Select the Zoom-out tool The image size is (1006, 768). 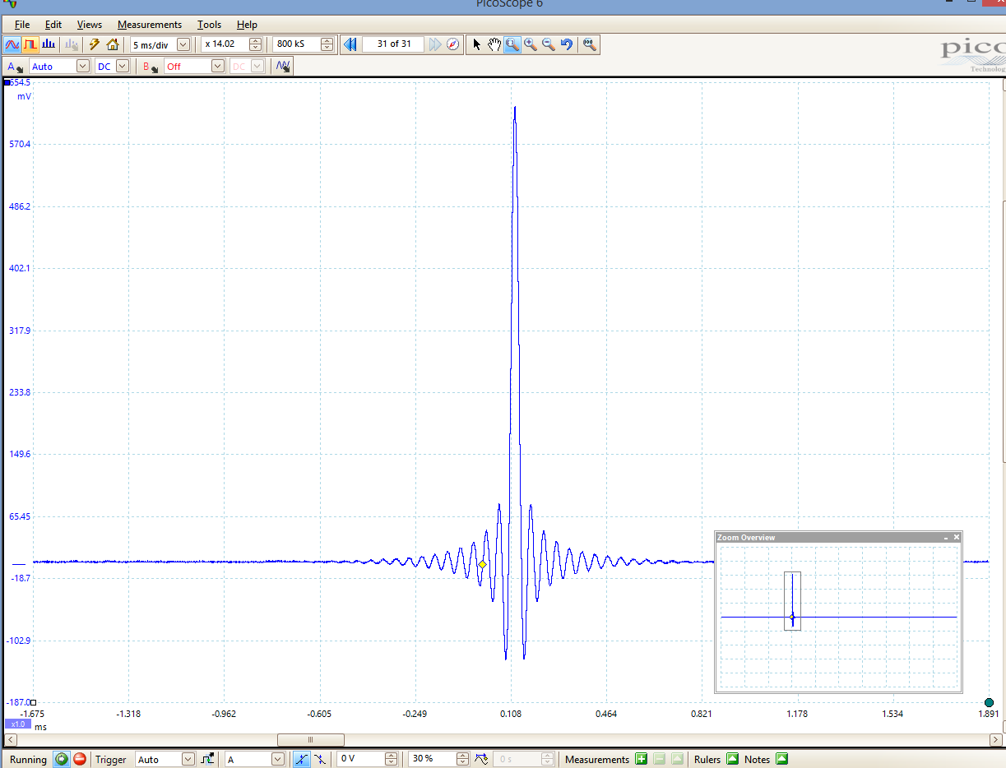click(549, 44)
